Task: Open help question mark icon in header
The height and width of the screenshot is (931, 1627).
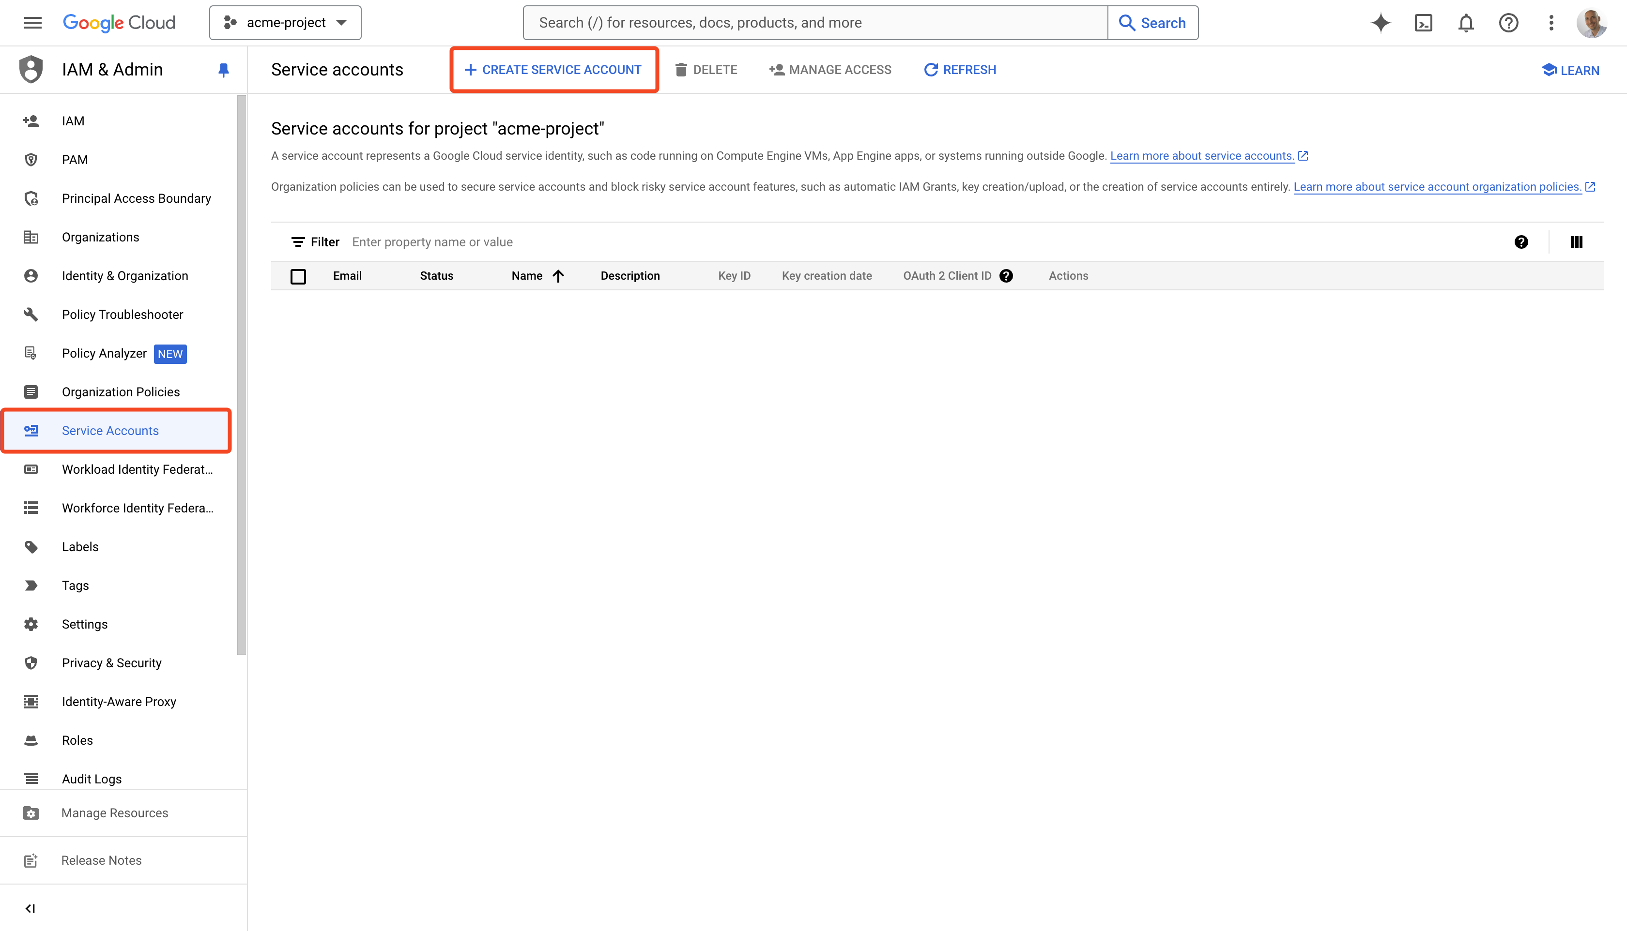Action: pos(1509,23)
